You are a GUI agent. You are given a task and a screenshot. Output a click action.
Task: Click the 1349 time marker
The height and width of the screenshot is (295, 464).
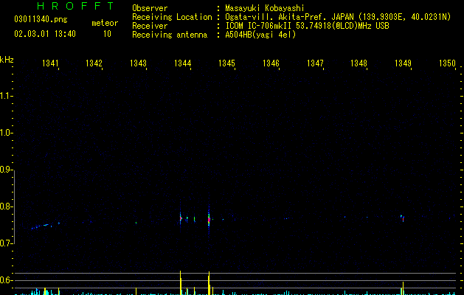pyautogui.click(x=403, y=63)
